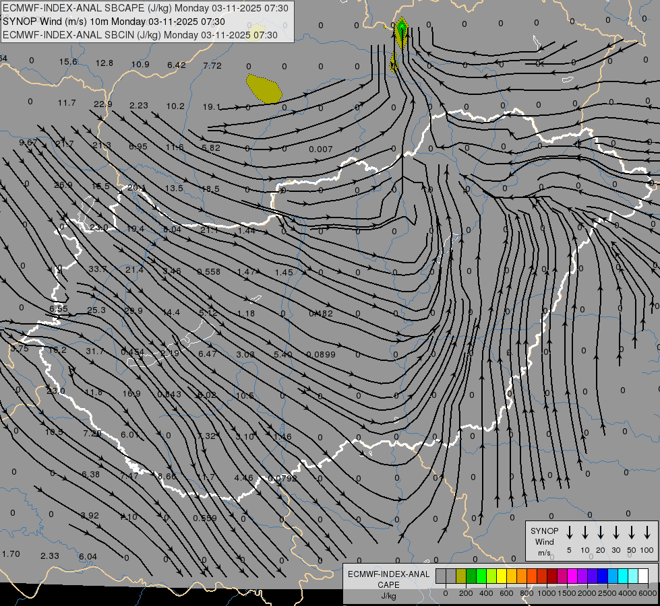
Task: Click the map value 6.55
Action: pyautogui.click(x=59, y=308)
